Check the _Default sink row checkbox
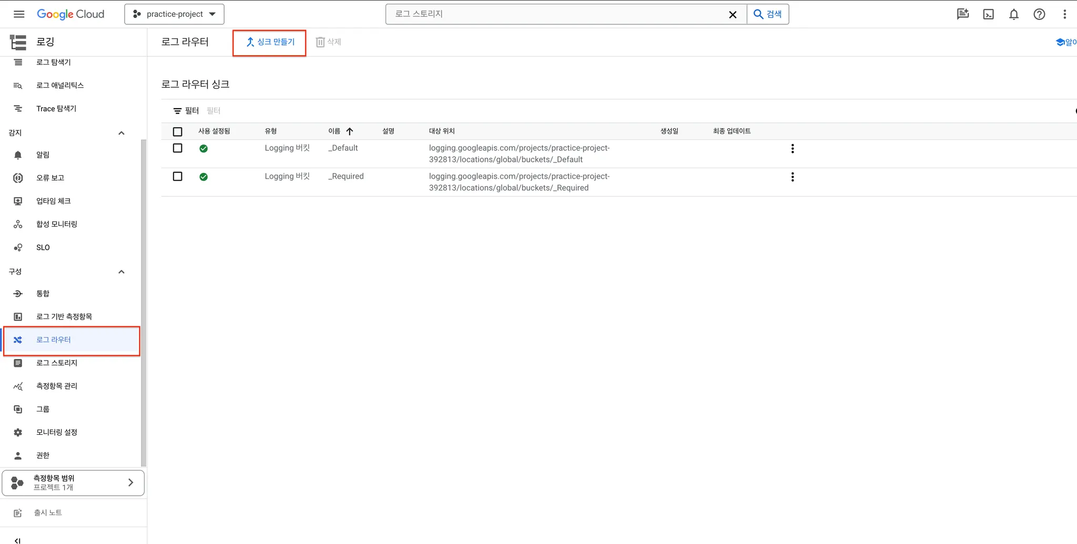Screen dimensions: 1077x544 (x=178, y=148)
